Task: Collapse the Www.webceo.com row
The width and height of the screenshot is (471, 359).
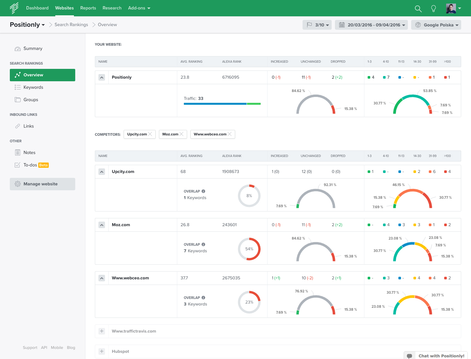Action: pyautogui.click(x=102, y=278)
